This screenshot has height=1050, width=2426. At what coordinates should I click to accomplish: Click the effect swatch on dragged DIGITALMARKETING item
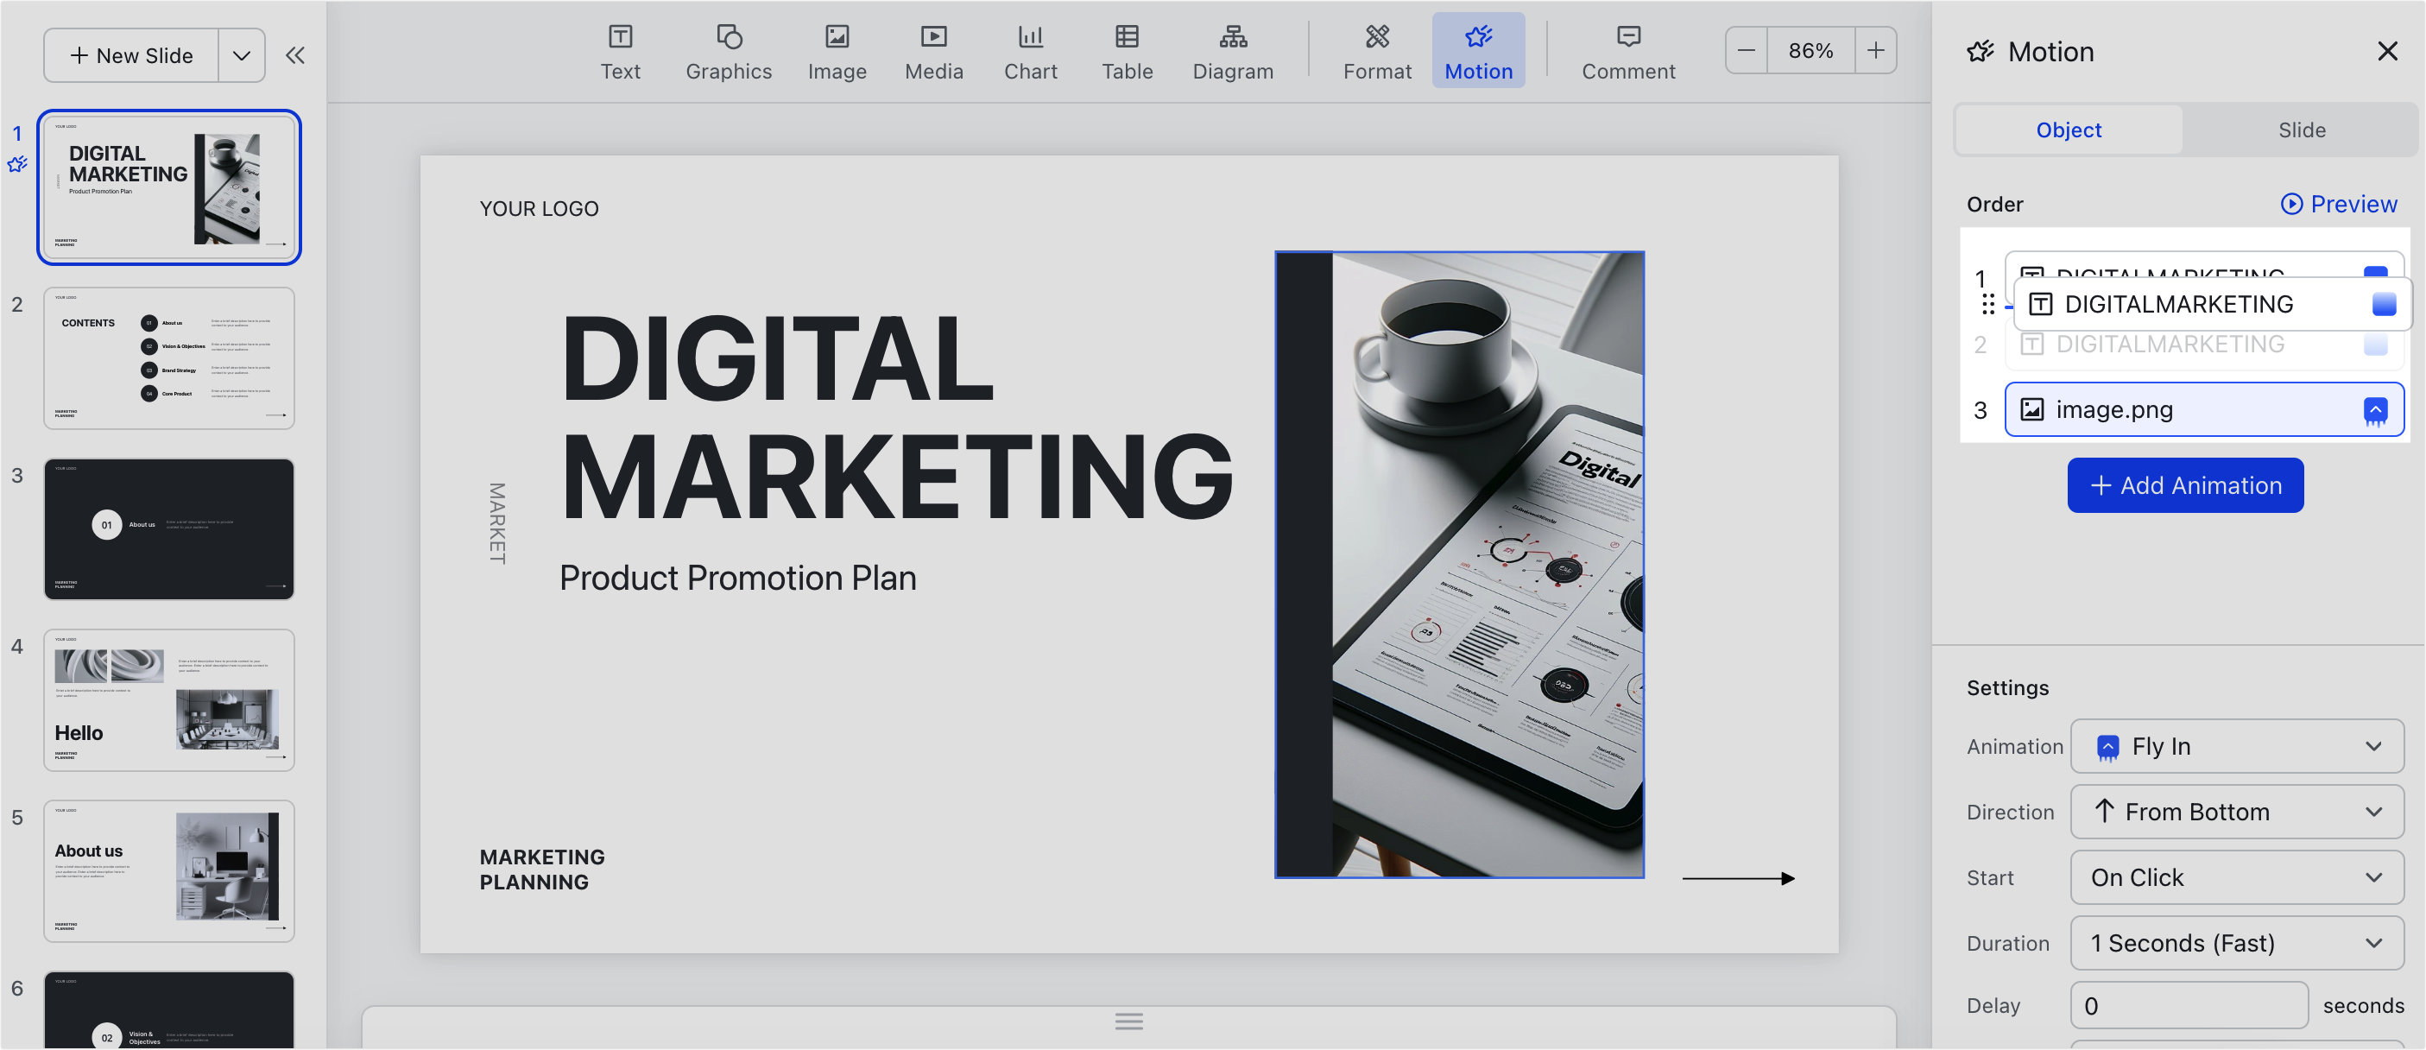tap(2384, 304)
